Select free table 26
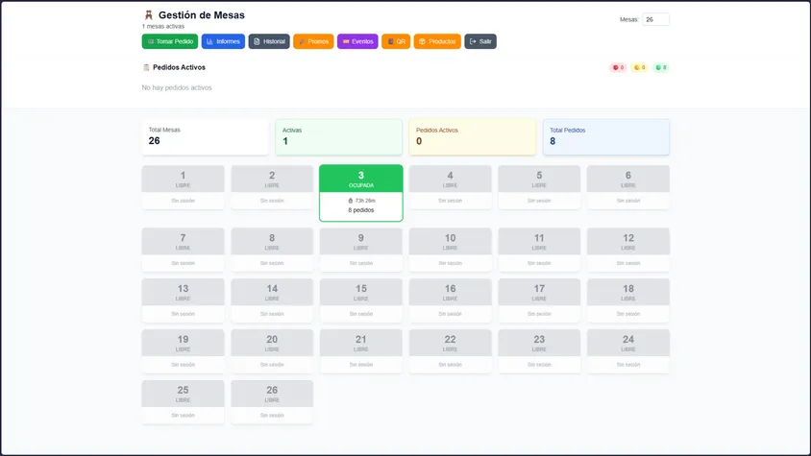Screen dimensions: 811x456 pos(272,401)
